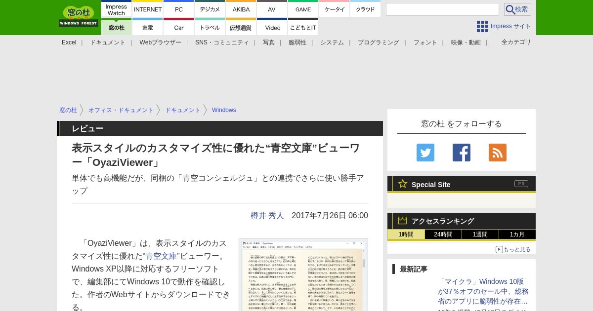The image size is (593, 311).
Task: Click the article title about OyaziViewer
Action: pos(216,155)
